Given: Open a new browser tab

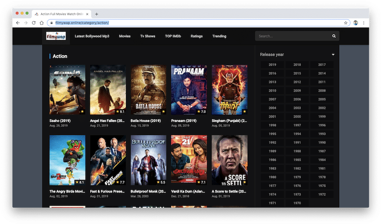Looking at the screenshot, I should coord(97,14).
